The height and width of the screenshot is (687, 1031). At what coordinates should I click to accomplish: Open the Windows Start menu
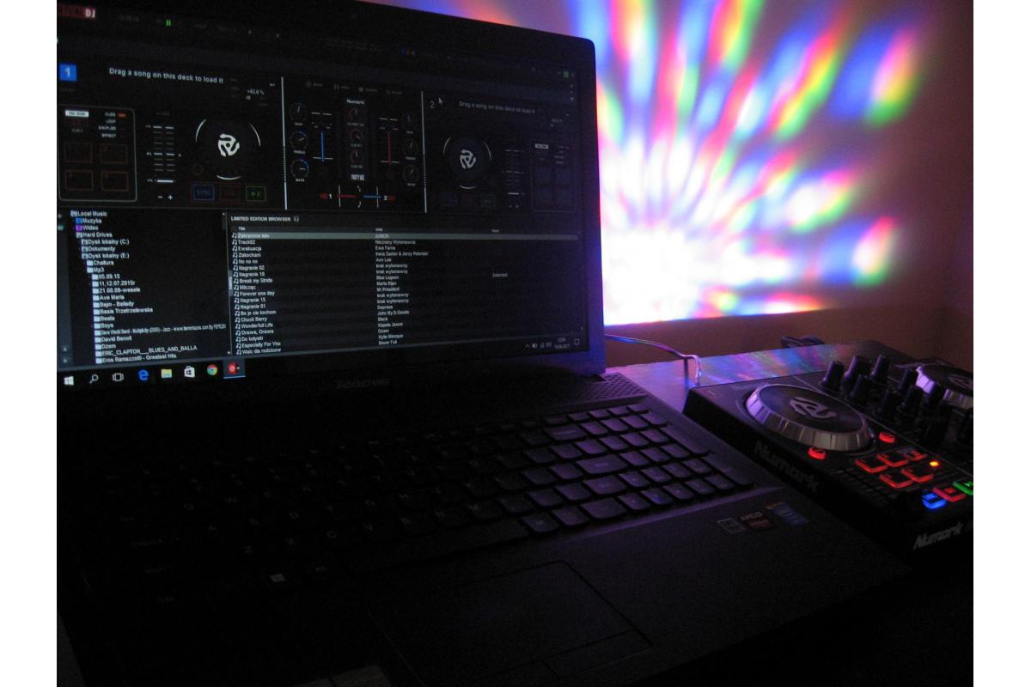click(69, 379)
